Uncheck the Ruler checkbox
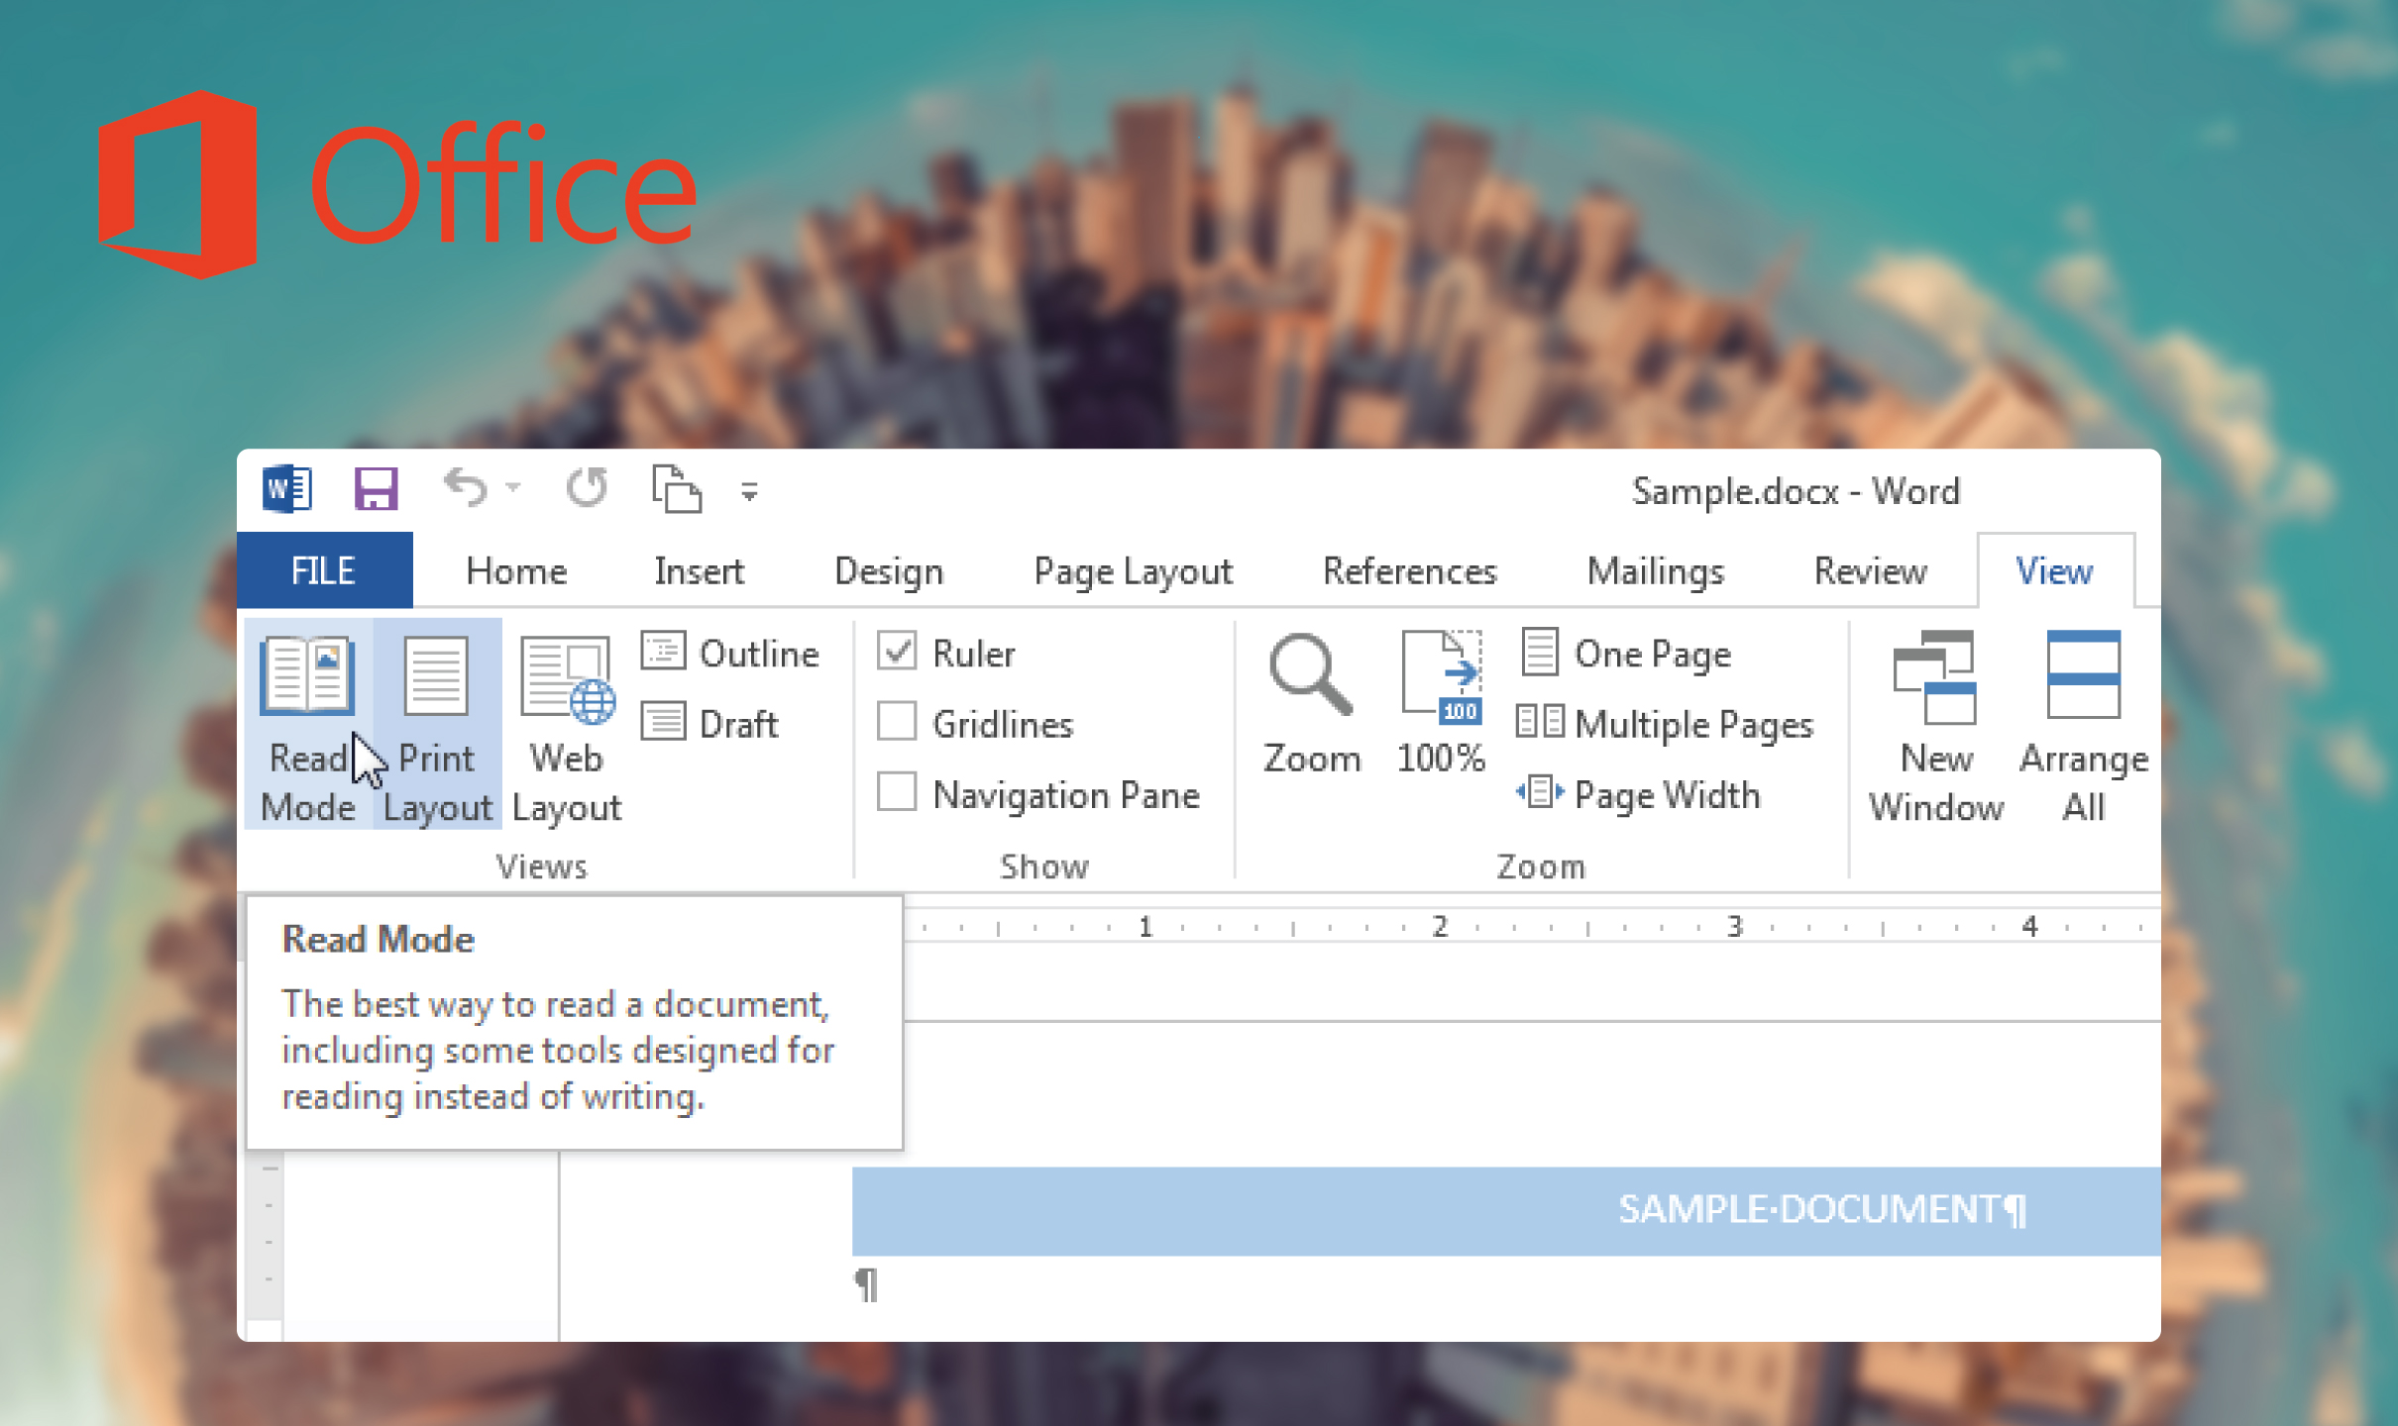The height and width of the screenshot is (1426, 2398). point(897,652)
